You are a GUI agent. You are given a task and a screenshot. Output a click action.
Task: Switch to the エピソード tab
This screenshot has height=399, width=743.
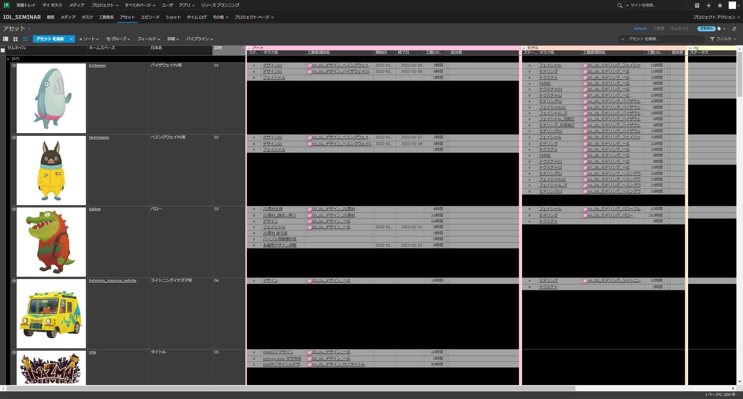coord(150,17)
